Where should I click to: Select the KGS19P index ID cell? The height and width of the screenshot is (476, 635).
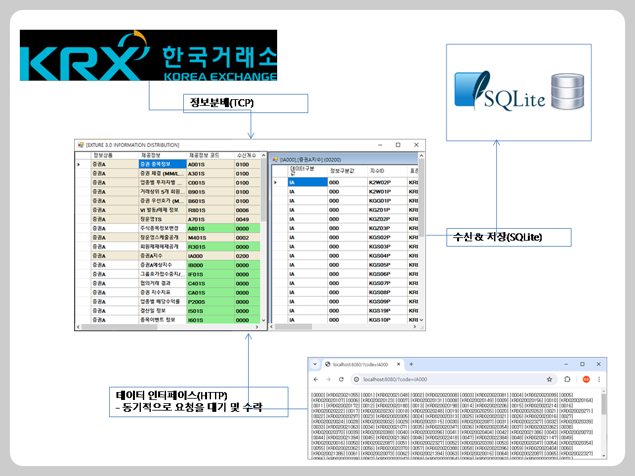click(x=387, y=311)
